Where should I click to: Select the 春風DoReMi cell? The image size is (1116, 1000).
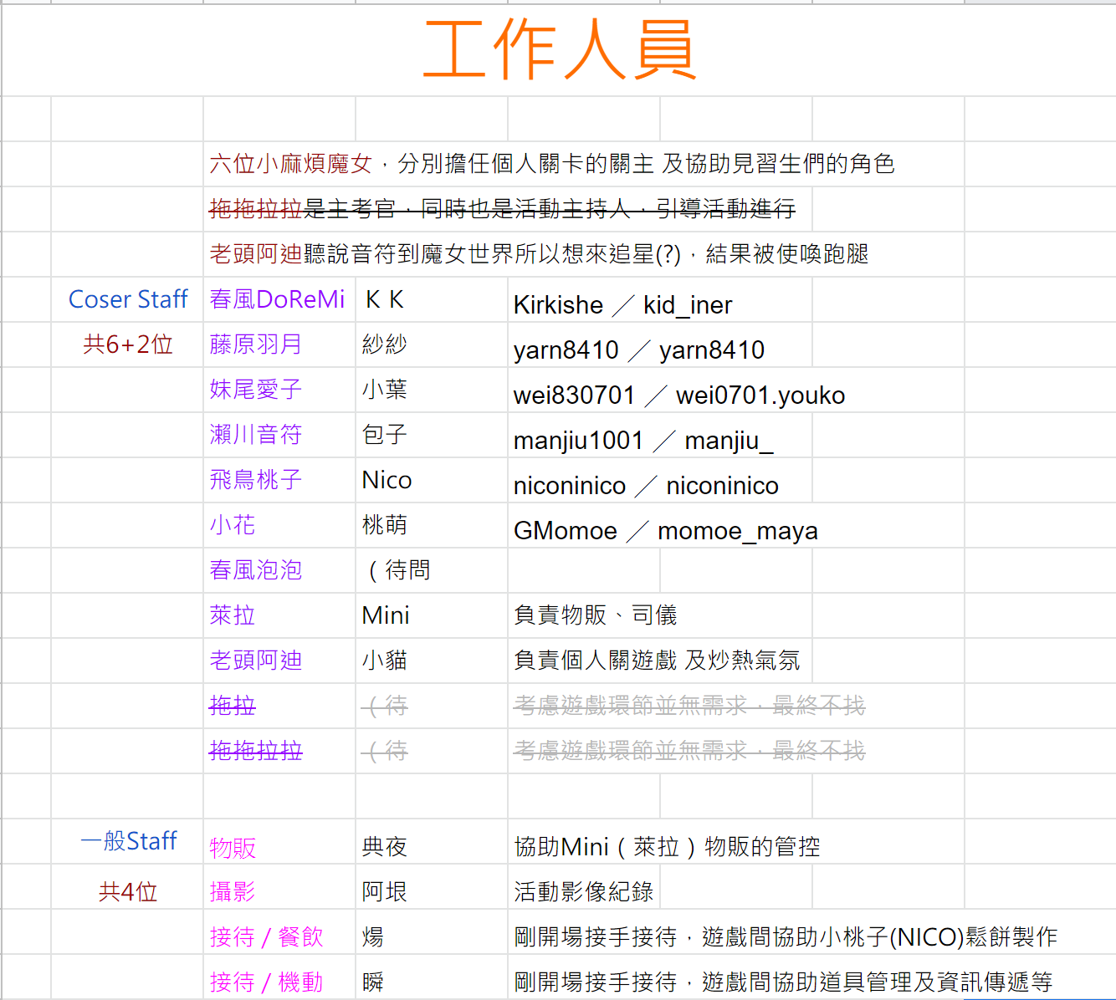tap(279, 299)
